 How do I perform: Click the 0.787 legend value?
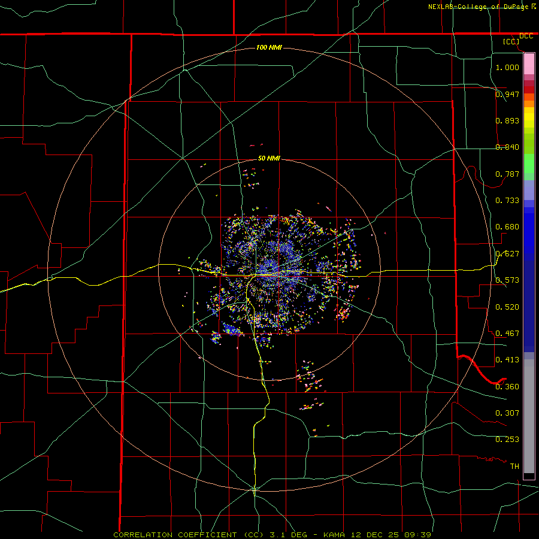(507, 174)
